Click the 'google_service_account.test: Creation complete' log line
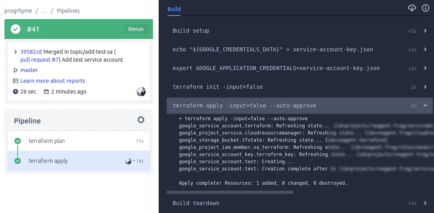 click(306, 168)
